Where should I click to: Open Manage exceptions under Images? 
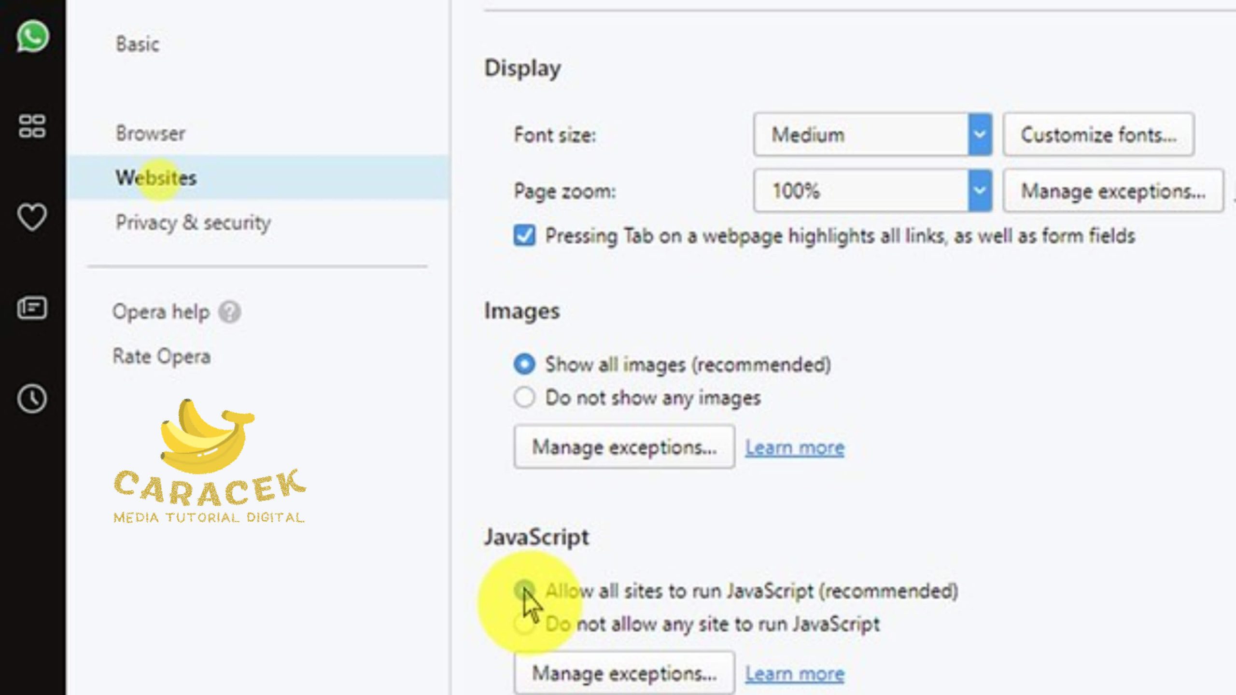(624, 447)
